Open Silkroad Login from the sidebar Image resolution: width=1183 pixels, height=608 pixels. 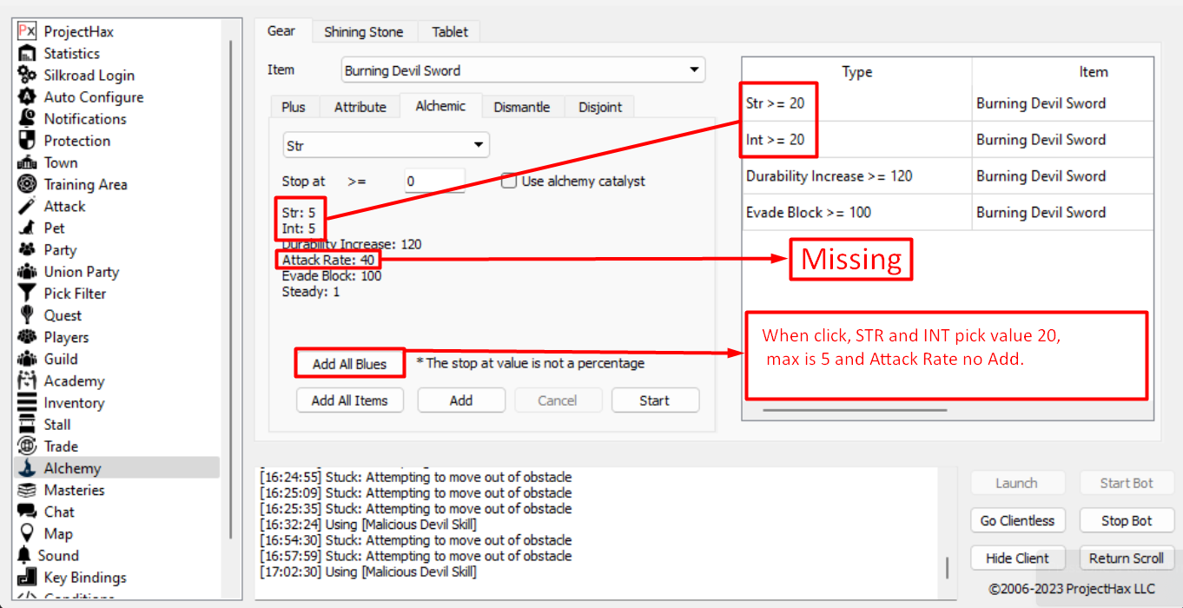(x=27, y=76)
